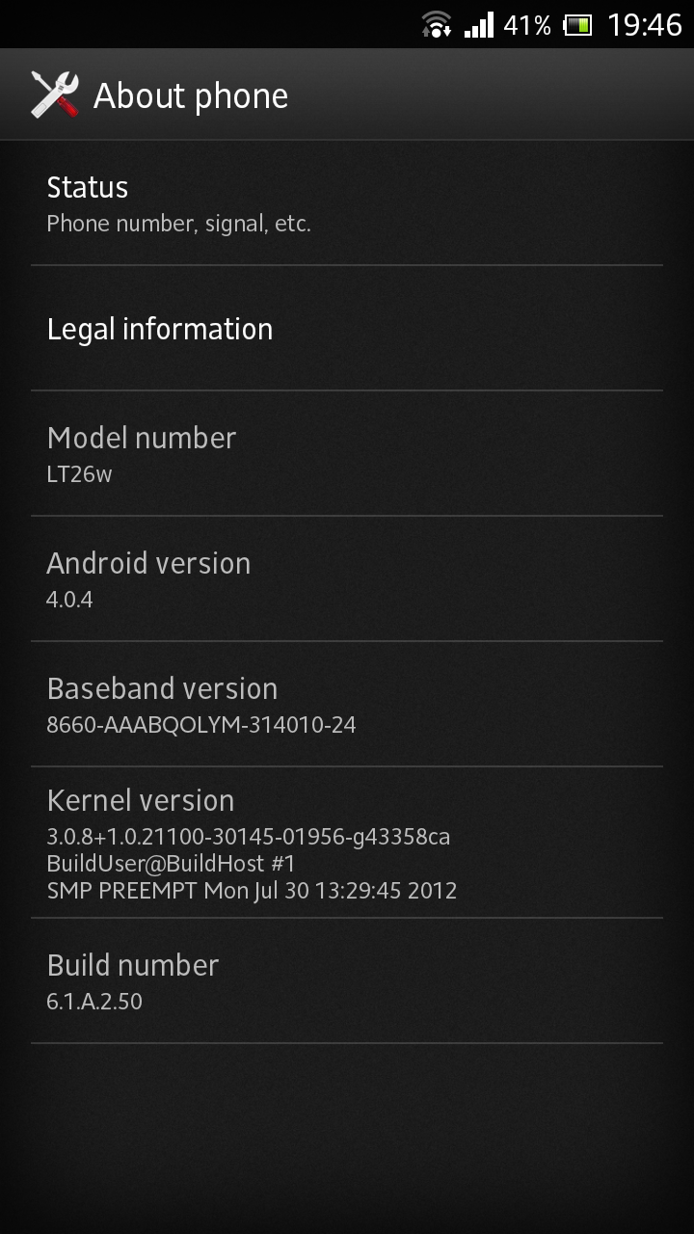The height and width of the screenshot is (1234, 694).
Task: Tap the 4.0.4 version value
Action: [x=69, y=600]
